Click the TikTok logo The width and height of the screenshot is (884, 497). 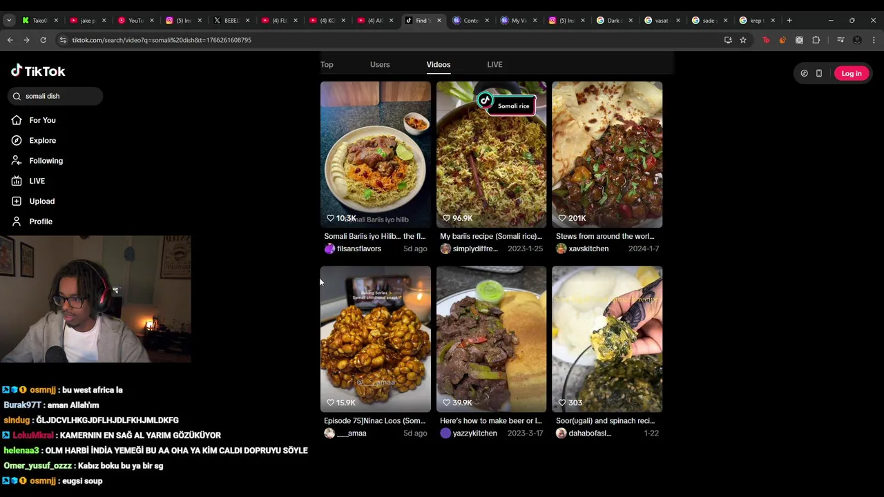coord(38,70)
